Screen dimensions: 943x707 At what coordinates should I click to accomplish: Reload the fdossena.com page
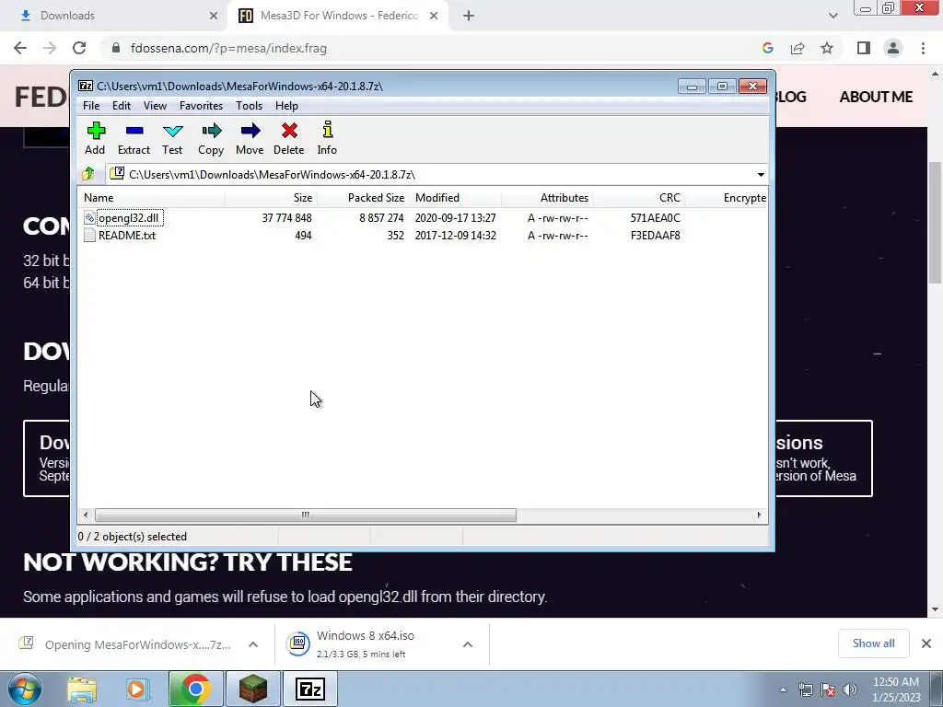tap(79, 48)
